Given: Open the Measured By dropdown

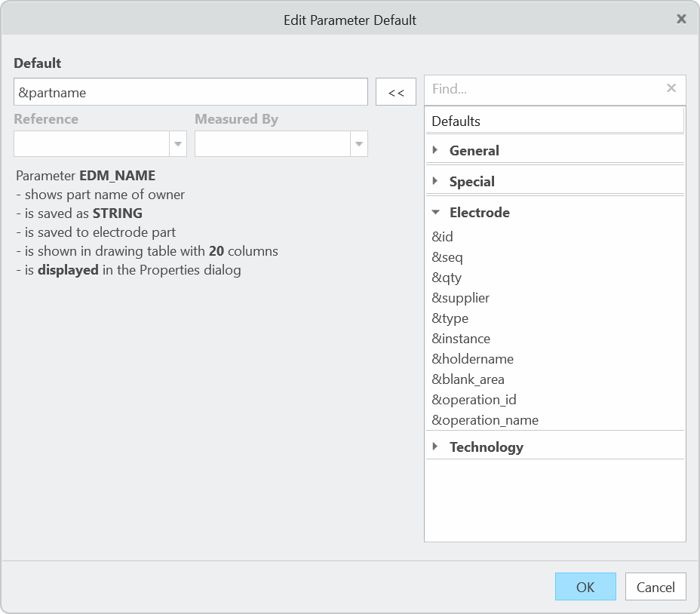Looking at the screenshot, I should pyautogui.click(x=359, y=144).
